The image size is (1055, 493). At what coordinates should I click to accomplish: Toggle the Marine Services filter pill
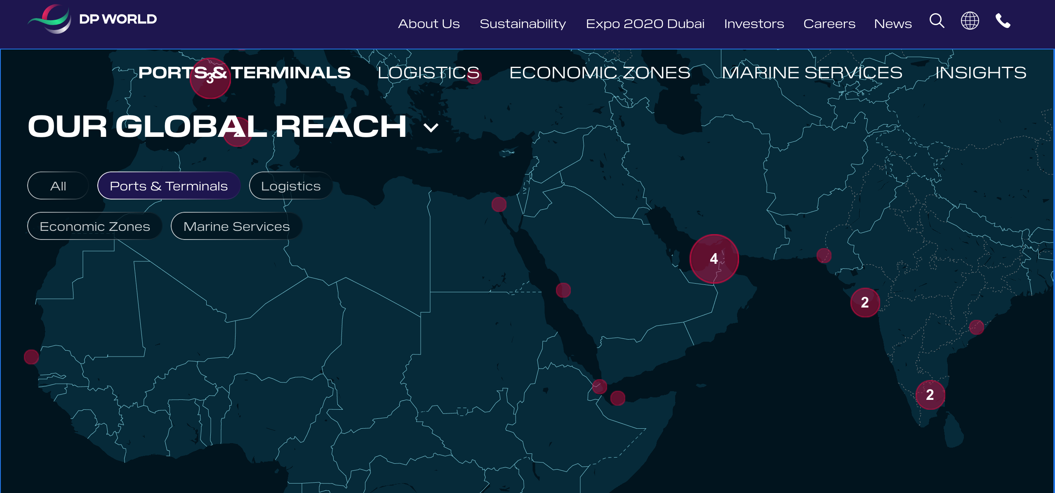237,226
